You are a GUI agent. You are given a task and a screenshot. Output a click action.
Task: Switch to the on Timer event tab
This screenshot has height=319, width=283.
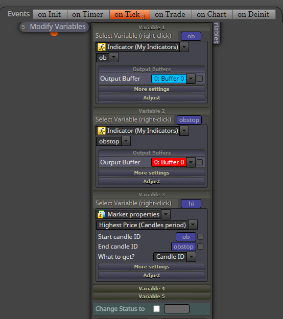pos(88,14)
